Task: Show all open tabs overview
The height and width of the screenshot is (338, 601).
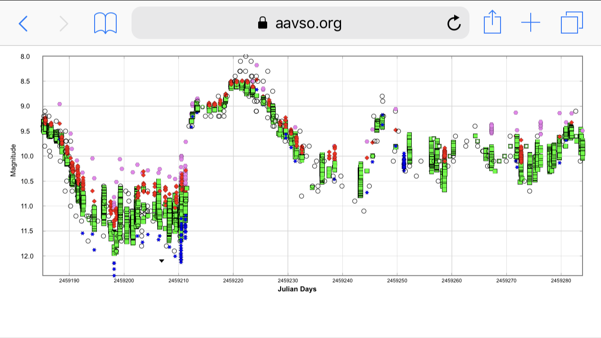Action: pyautogui.click(x=572, y=23)
